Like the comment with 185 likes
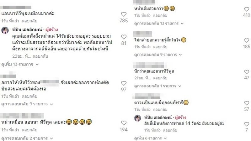 [247, 40]
